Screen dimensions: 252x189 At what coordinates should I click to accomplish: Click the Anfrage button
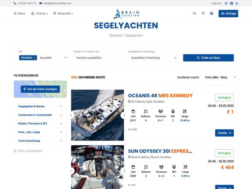[x=228, y=14]
